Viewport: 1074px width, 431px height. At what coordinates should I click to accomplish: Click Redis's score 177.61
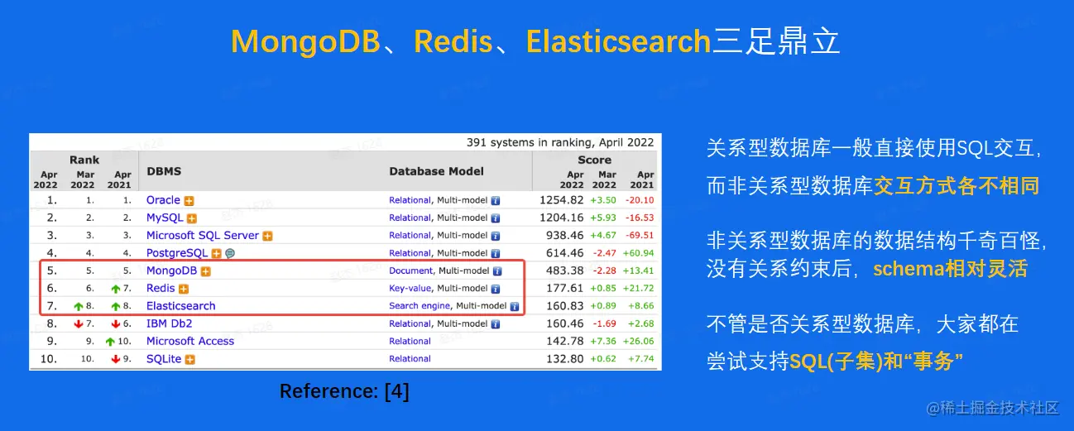point(565,289)
